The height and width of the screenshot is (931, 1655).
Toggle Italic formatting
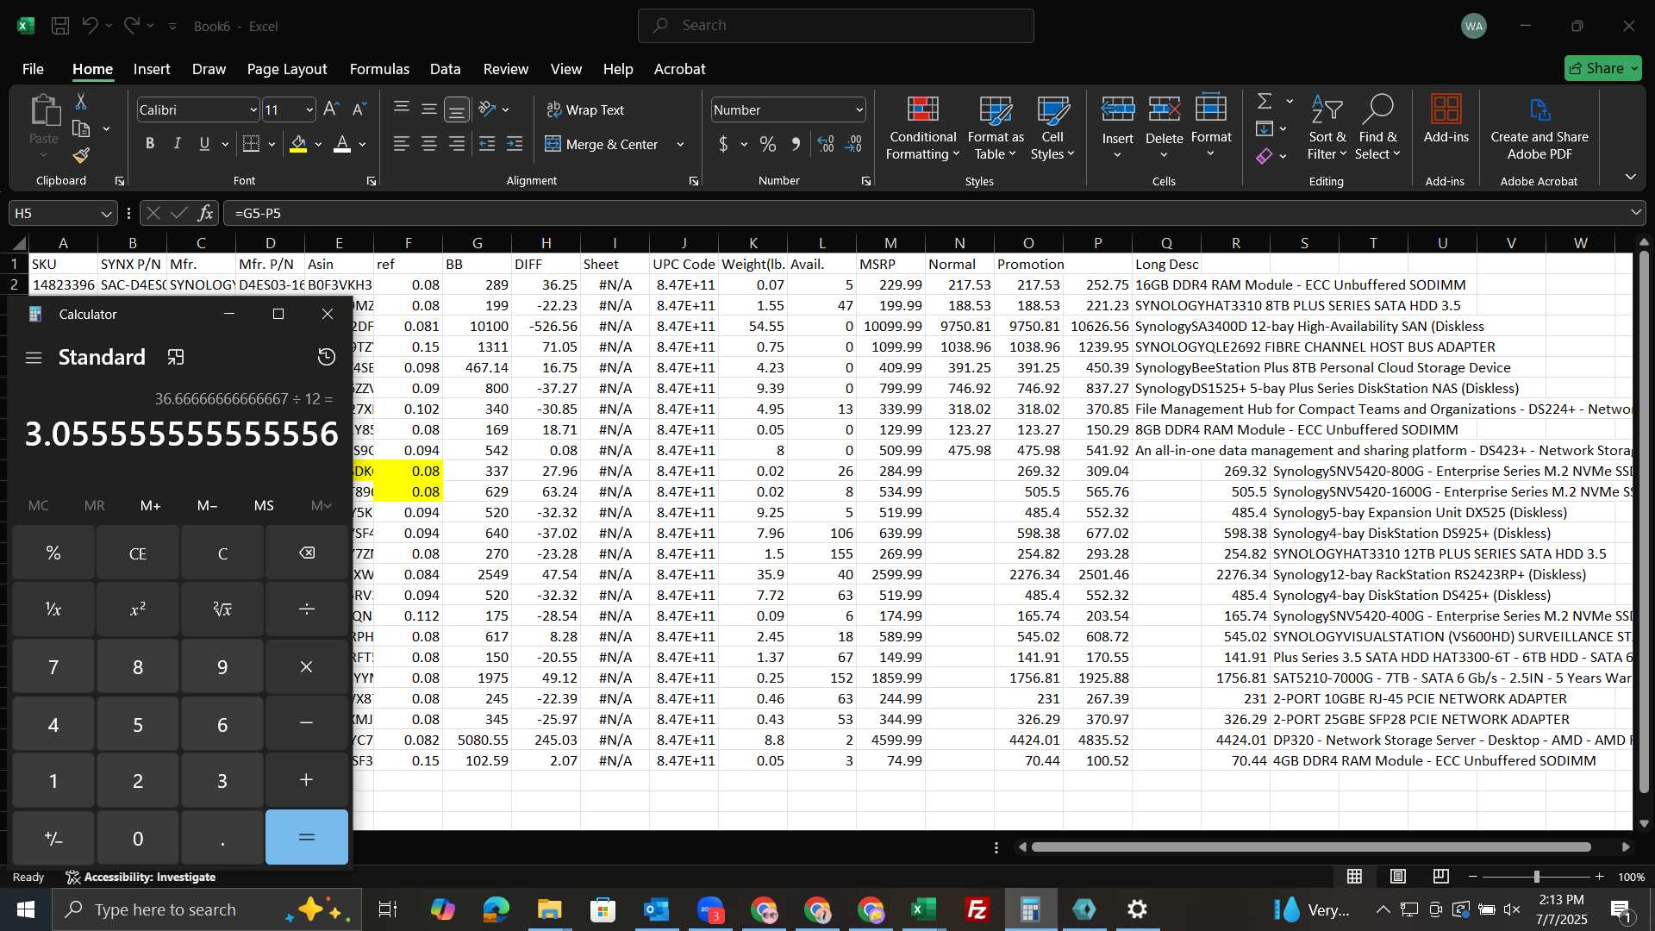pyautogui.click(x=178, y=144)
